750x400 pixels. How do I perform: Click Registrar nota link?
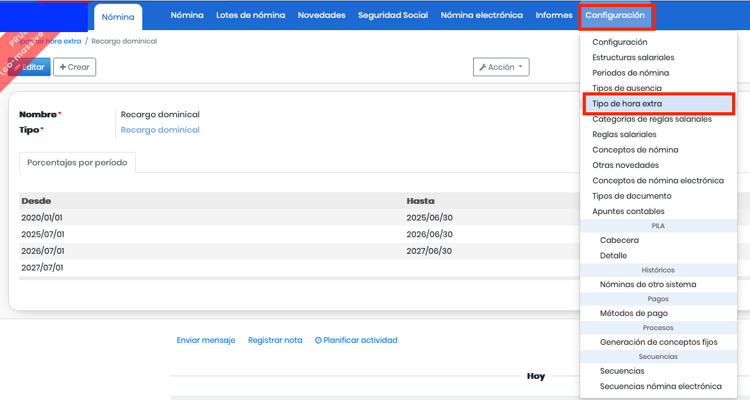[x=275, y=340]
